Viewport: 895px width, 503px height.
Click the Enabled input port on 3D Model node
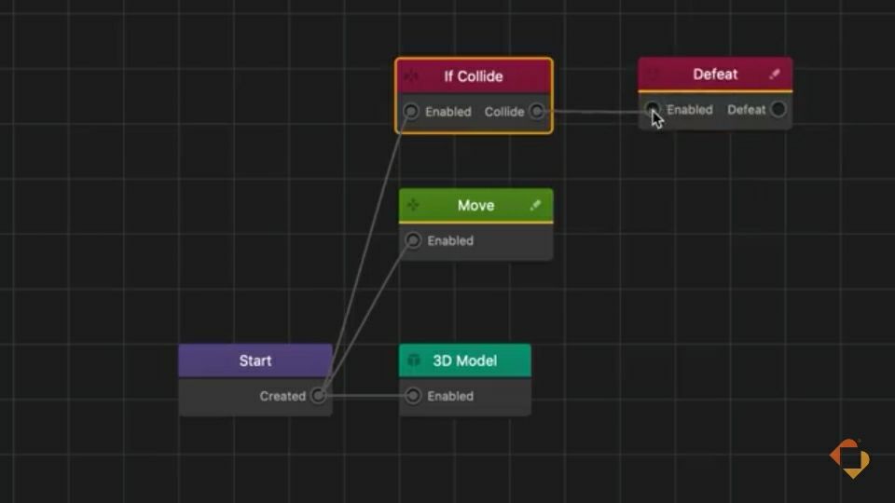tap(413, 396)
